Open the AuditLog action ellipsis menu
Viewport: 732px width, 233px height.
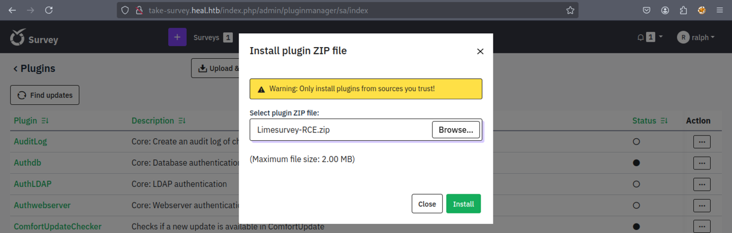point(702,142)
